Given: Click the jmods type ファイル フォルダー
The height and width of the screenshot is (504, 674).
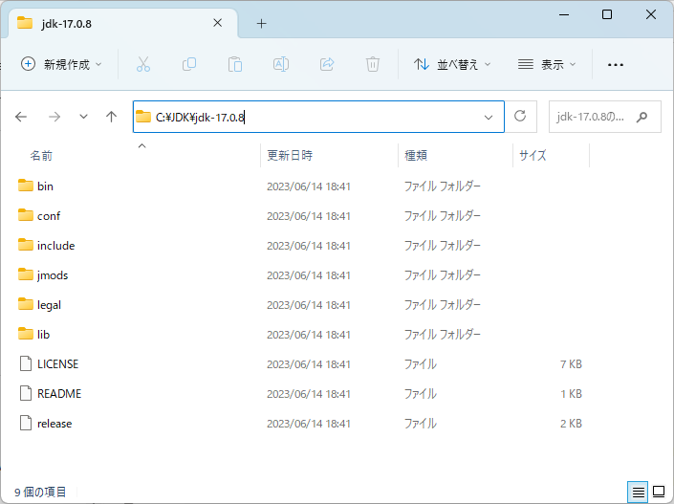Looking at the screenshot, I should pyautogui.click(x=442, y=275).
